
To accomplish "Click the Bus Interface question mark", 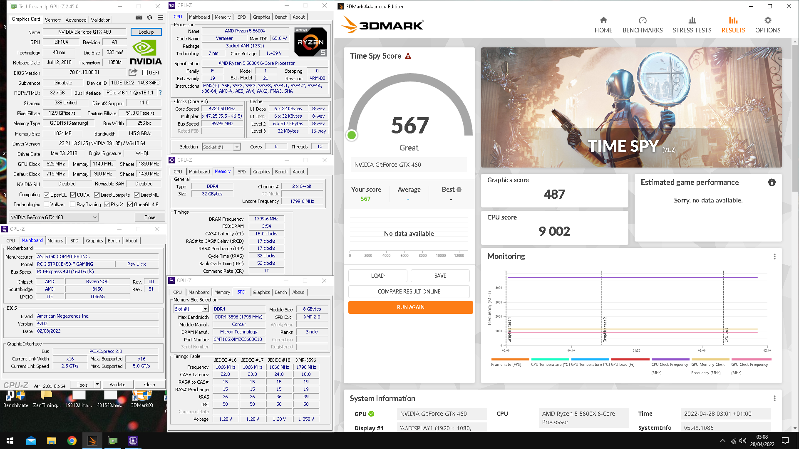I will point(160,93).
